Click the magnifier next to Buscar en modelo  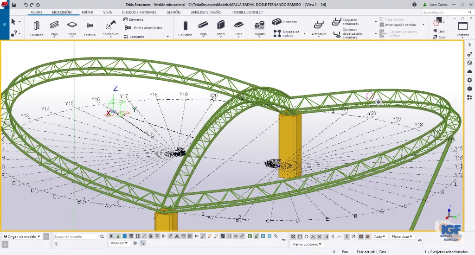[102, 236]
